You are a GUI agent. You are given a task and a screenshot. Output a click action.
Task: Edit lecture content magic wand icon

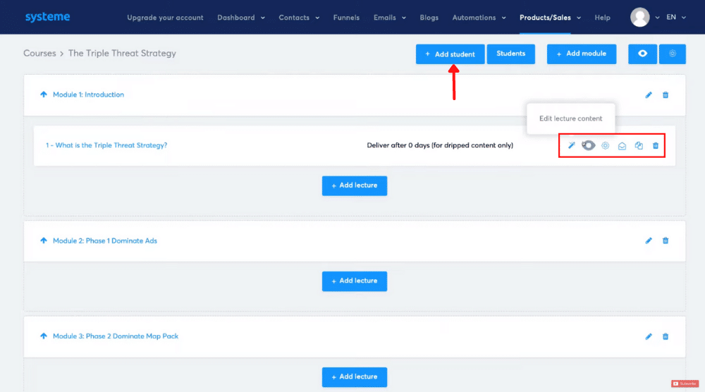[x=572, y=145]
